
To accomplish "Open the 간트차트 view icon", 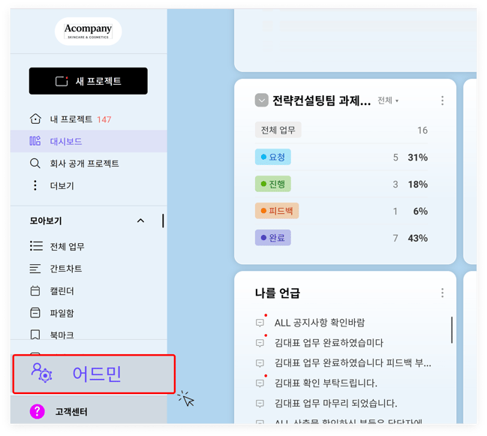I will [x=35, y=269].
